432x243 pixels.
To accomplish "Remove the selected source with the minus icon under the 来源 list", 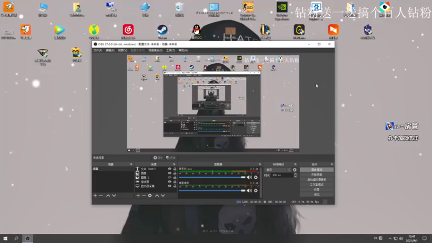I will point(144,195).
